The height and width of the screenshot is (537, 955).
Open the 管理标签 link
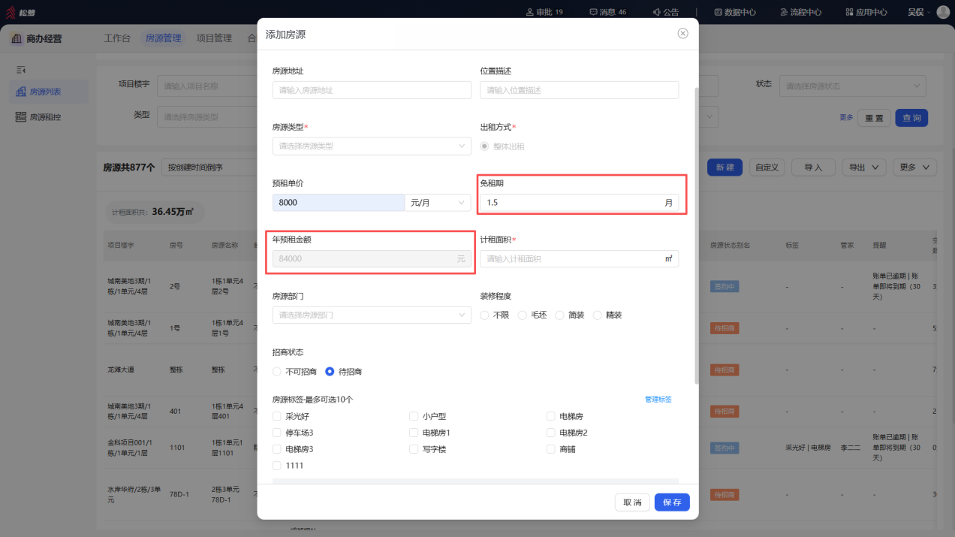click(658, 400)
